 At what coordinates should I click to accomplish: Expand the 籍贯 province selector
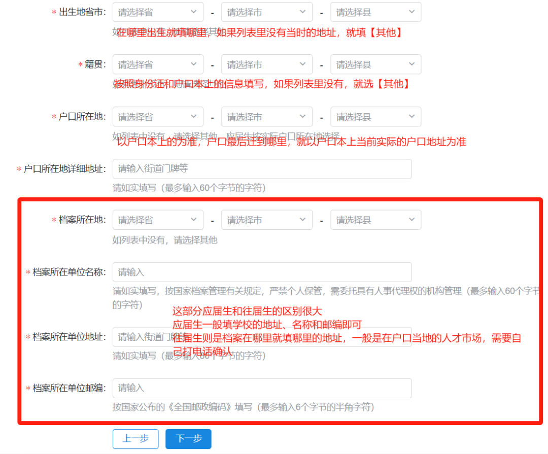click(158, 64)
